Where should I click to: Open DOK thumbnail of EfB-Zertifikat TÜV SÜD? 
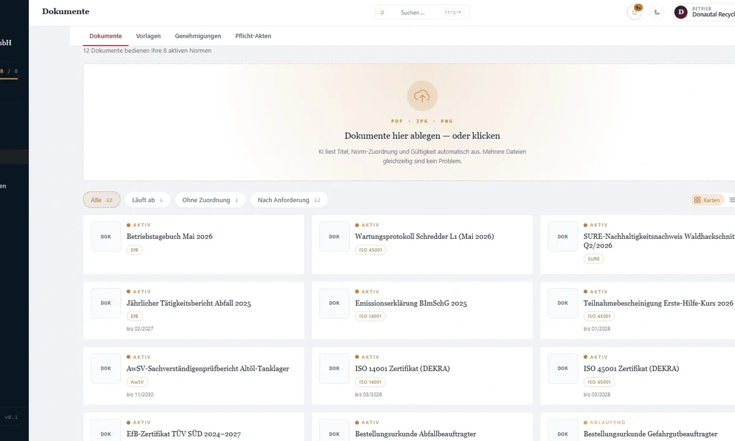point(106,430)
